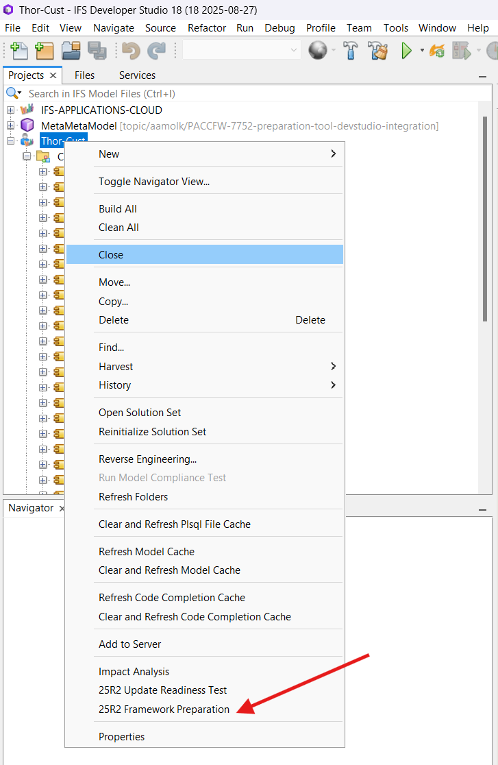Click the New File toolbar icon
The image size is (498, 765).
[19, 50]
